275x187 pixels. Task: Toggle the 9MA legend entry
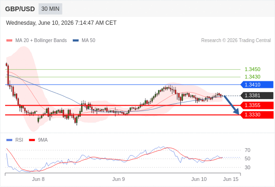[38, 140]
